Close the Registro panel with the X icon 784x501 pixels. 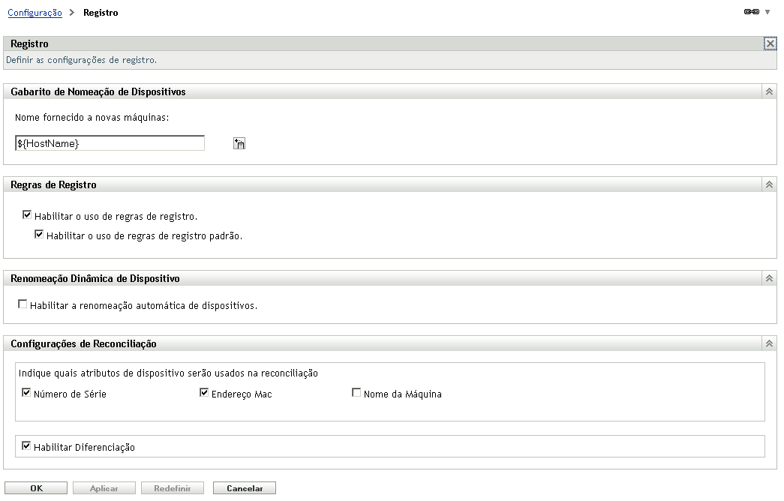tap(770, 43)
